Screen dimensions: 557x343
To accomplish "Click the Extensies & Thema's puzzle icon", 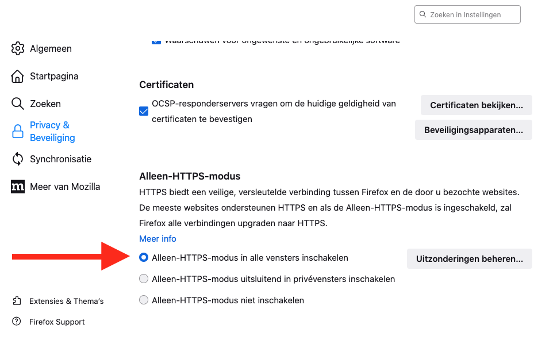I will pos(17,301).
